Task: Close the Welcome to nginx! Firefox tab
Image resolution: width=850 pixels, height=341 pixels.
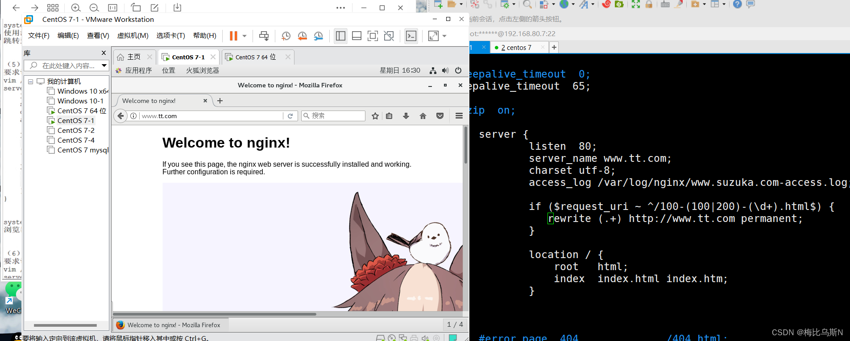Action: click(205, 101)
